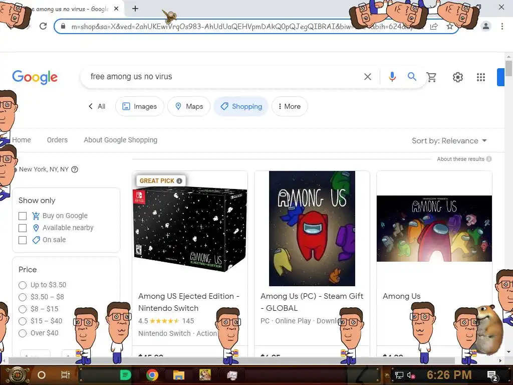The height and width of the screenshot is (385, 513).
Task: Switch to the Images tab
Action: pyautogui.click(x=140, y=106)
